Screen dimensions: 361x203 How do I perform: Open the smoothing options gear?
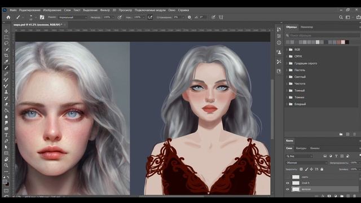[190, 17]
